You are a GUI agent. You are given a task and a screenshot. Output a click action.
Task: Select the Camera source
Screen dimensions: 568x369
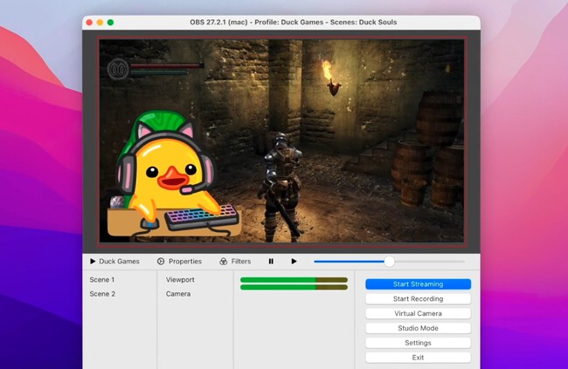click(x=178, y=294)
